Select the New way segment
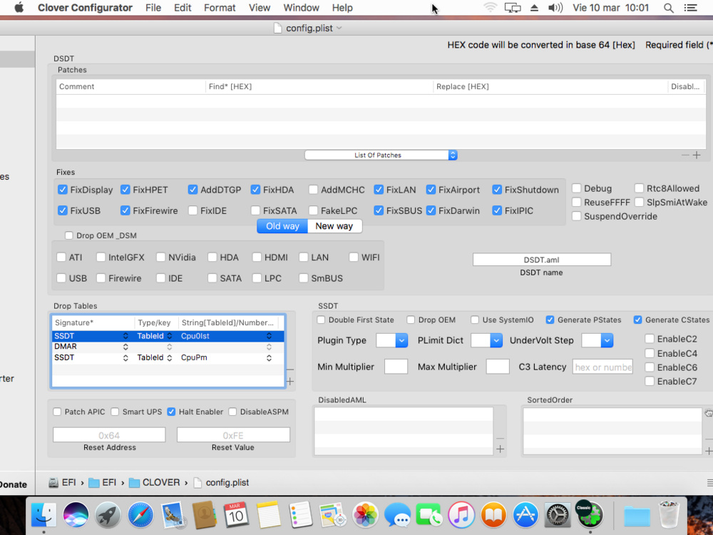This screenshot has height=535, width=713. point(334,226)
